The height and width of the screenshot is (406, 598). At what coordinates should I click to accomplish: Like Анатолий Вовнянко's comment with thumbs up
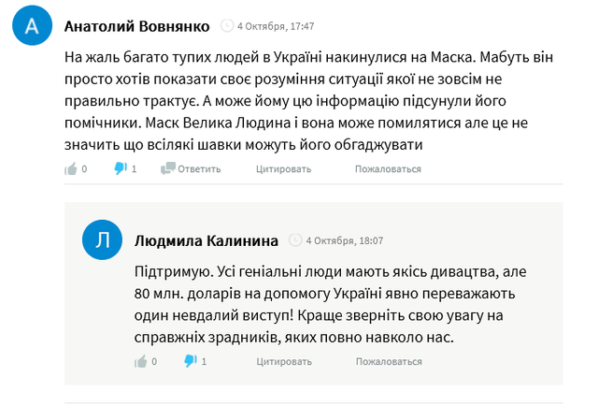click(71, 168)
